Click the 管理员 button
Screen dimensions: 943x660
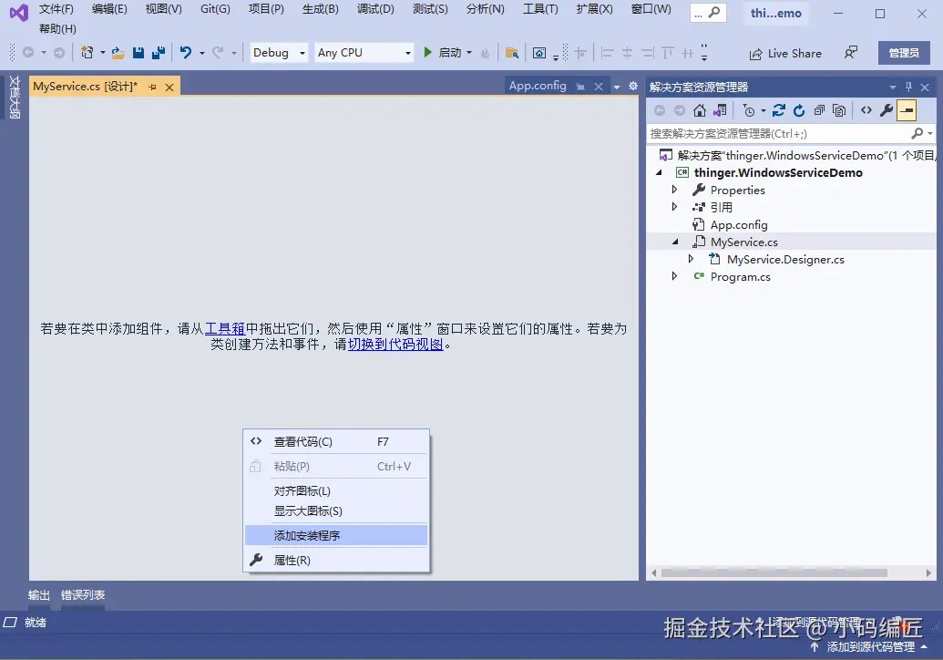904,53
